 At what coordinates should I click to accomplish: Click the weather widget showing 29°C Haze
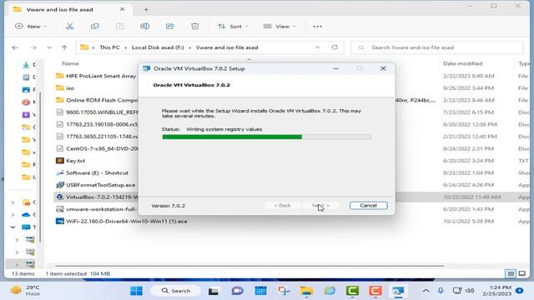[26, 291]
